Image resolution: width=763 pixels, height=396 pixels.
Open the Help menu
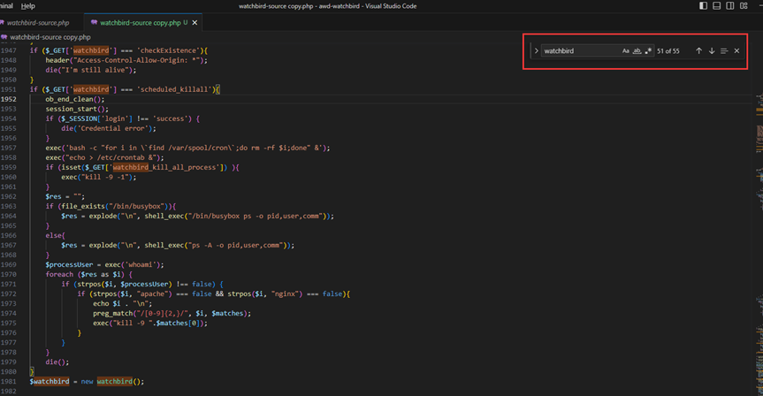click(28, 6)
